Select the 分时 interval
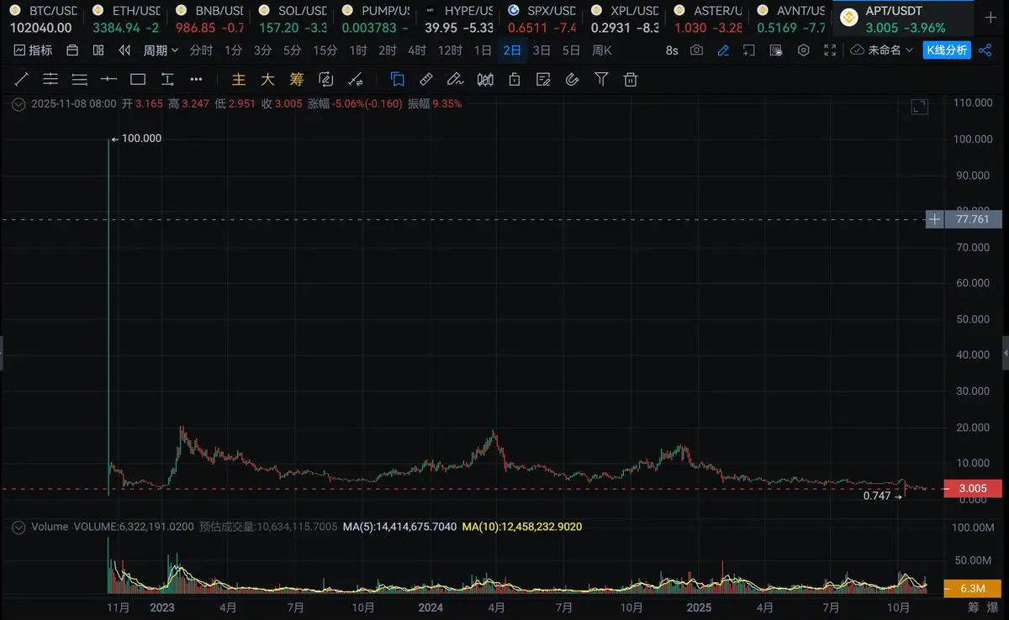This screenshot has height=620, width=1009. 201,50
